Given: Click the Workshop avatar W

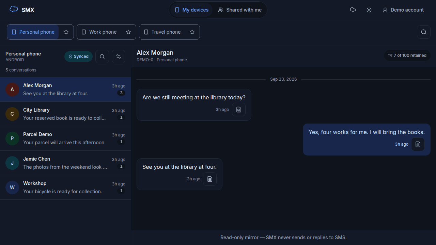Looking at the screenshot, I should pos(12,187).
